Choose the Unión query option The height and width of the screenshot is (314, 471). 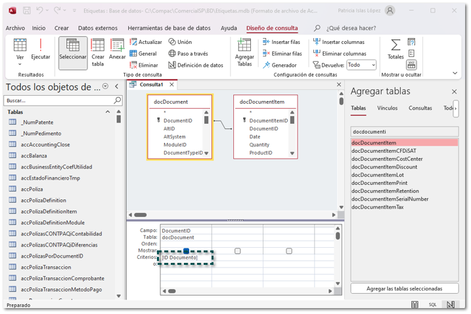180,42
